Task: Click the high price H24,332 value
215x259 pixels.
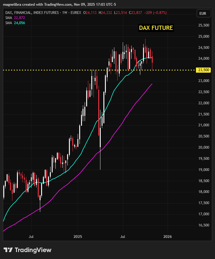Action: (x=105, y=13)
